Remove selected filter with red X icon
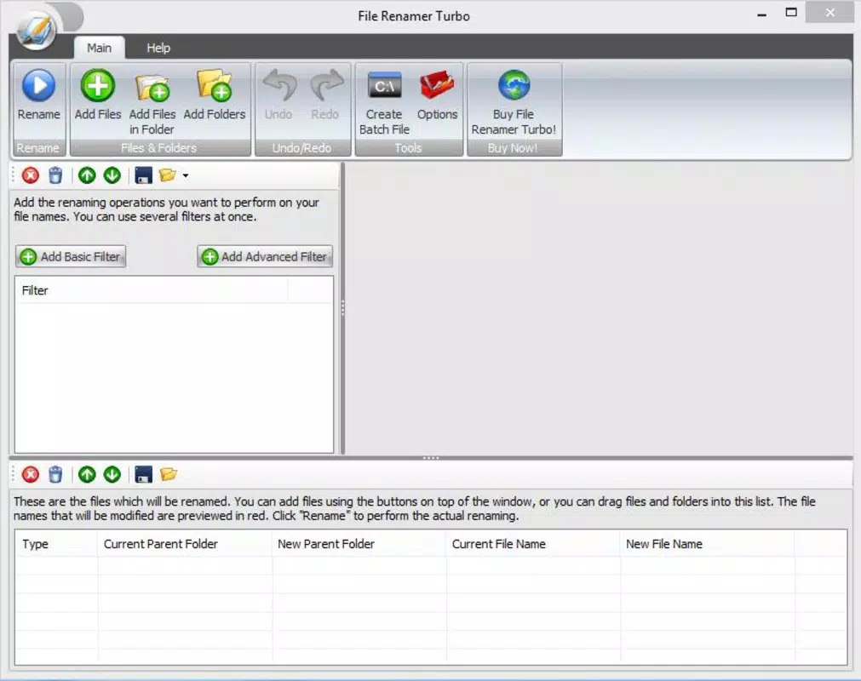 (x=31, y=175)
